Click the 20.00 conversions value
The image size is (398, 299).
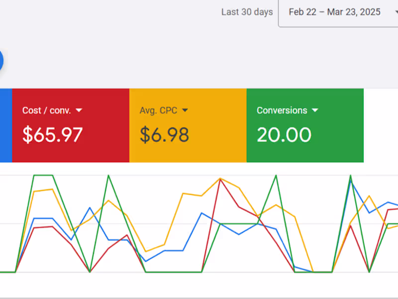coord(284,135)
